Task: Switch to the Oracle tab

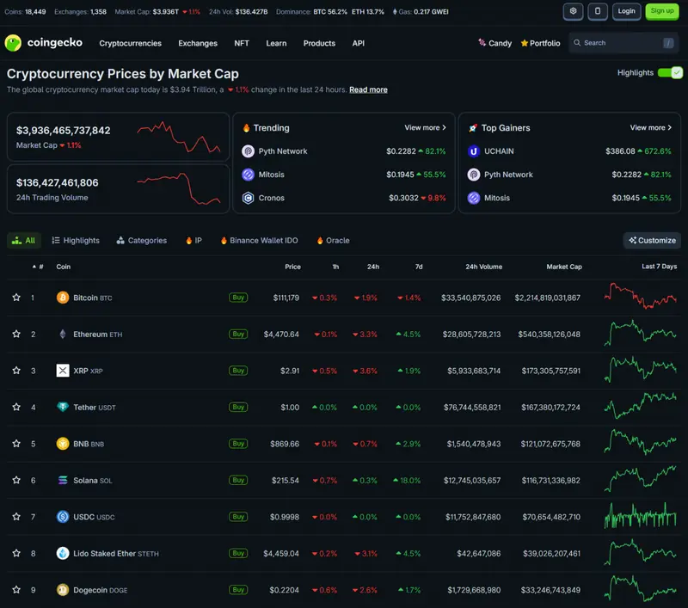Action: 333,241
